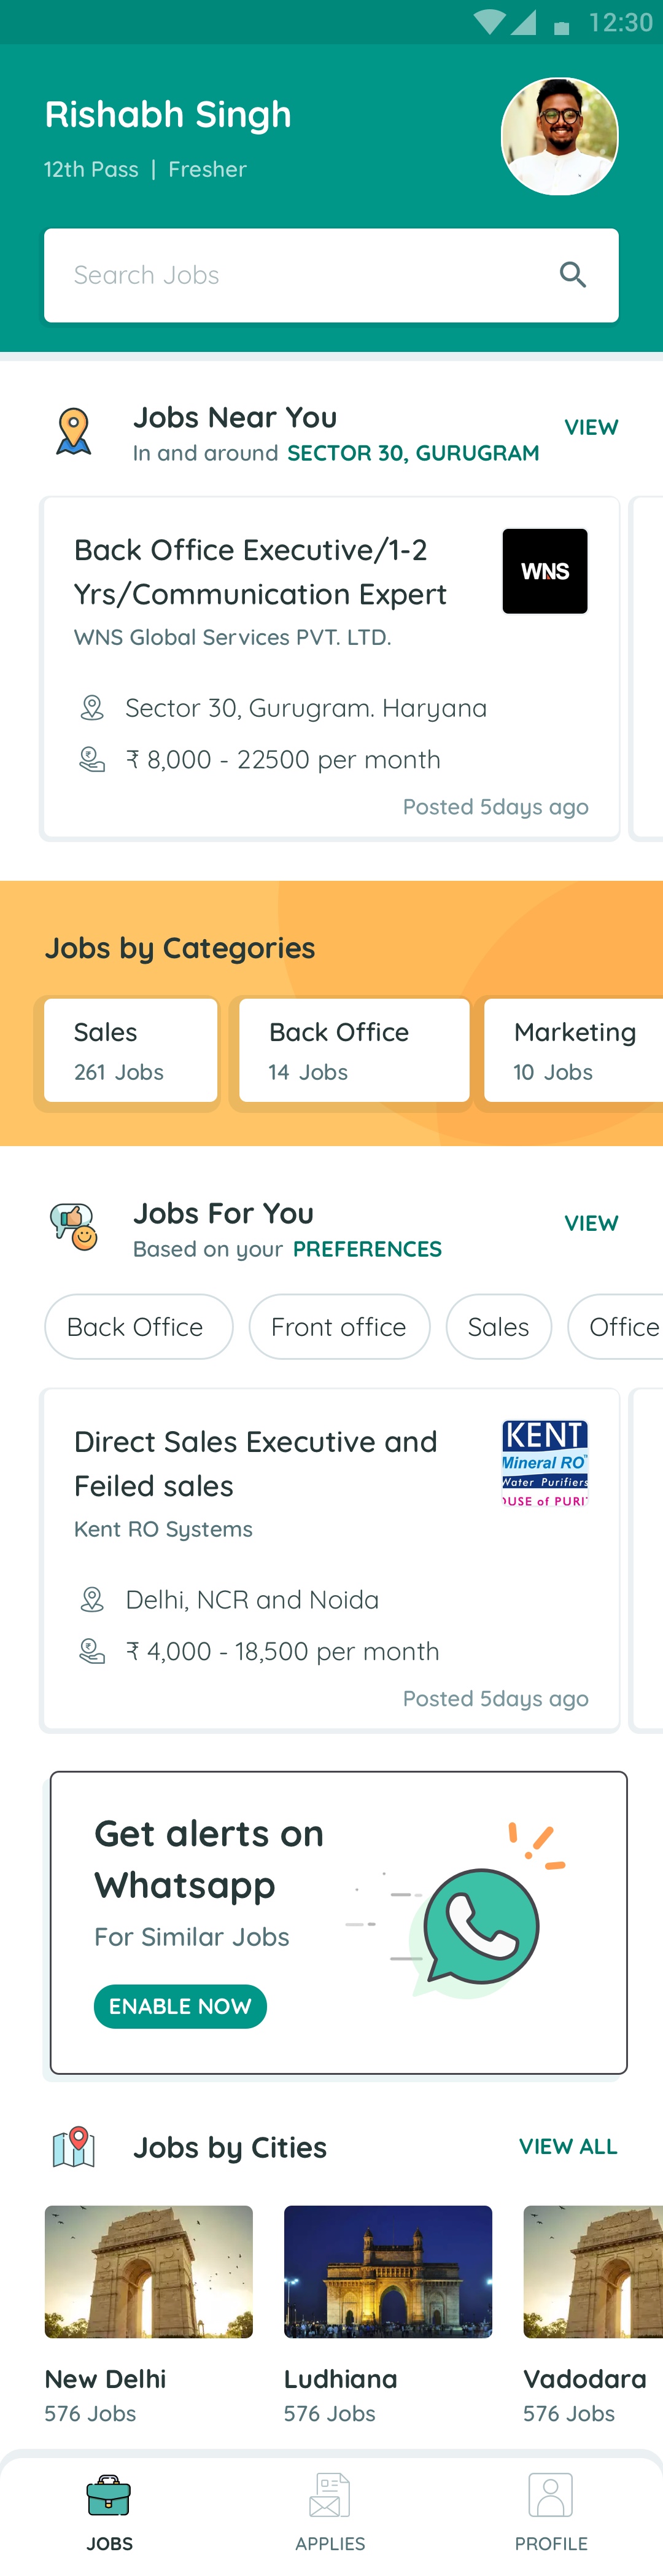This screenshot has height=2576, width=663.
Task: Tap the Jobs For You thumbs-up icon
Action: click(x=73, y=1227)
